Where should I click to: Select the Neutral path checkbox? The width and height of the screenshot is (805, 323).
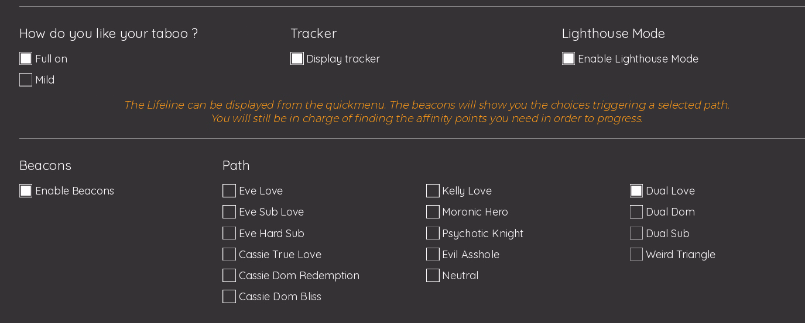coord(433,275)
